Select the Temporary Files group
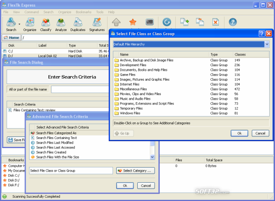This screenshot has width=275, height=201. [191, 108]
